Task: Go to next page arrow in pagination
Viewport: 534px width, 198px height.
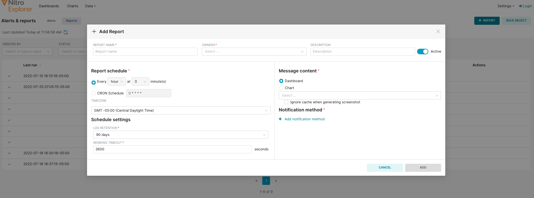Action: click(276, 181)
